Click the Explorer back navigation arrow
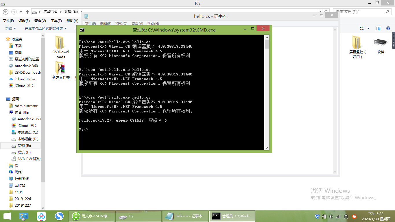 click(5, 12)
